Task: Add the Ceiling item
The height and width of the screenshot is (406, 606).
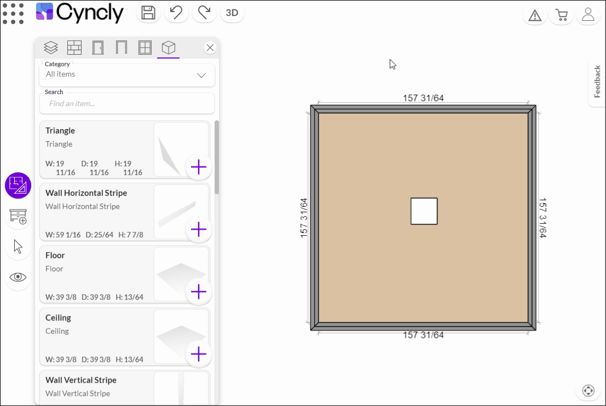Action: (199, 354)
